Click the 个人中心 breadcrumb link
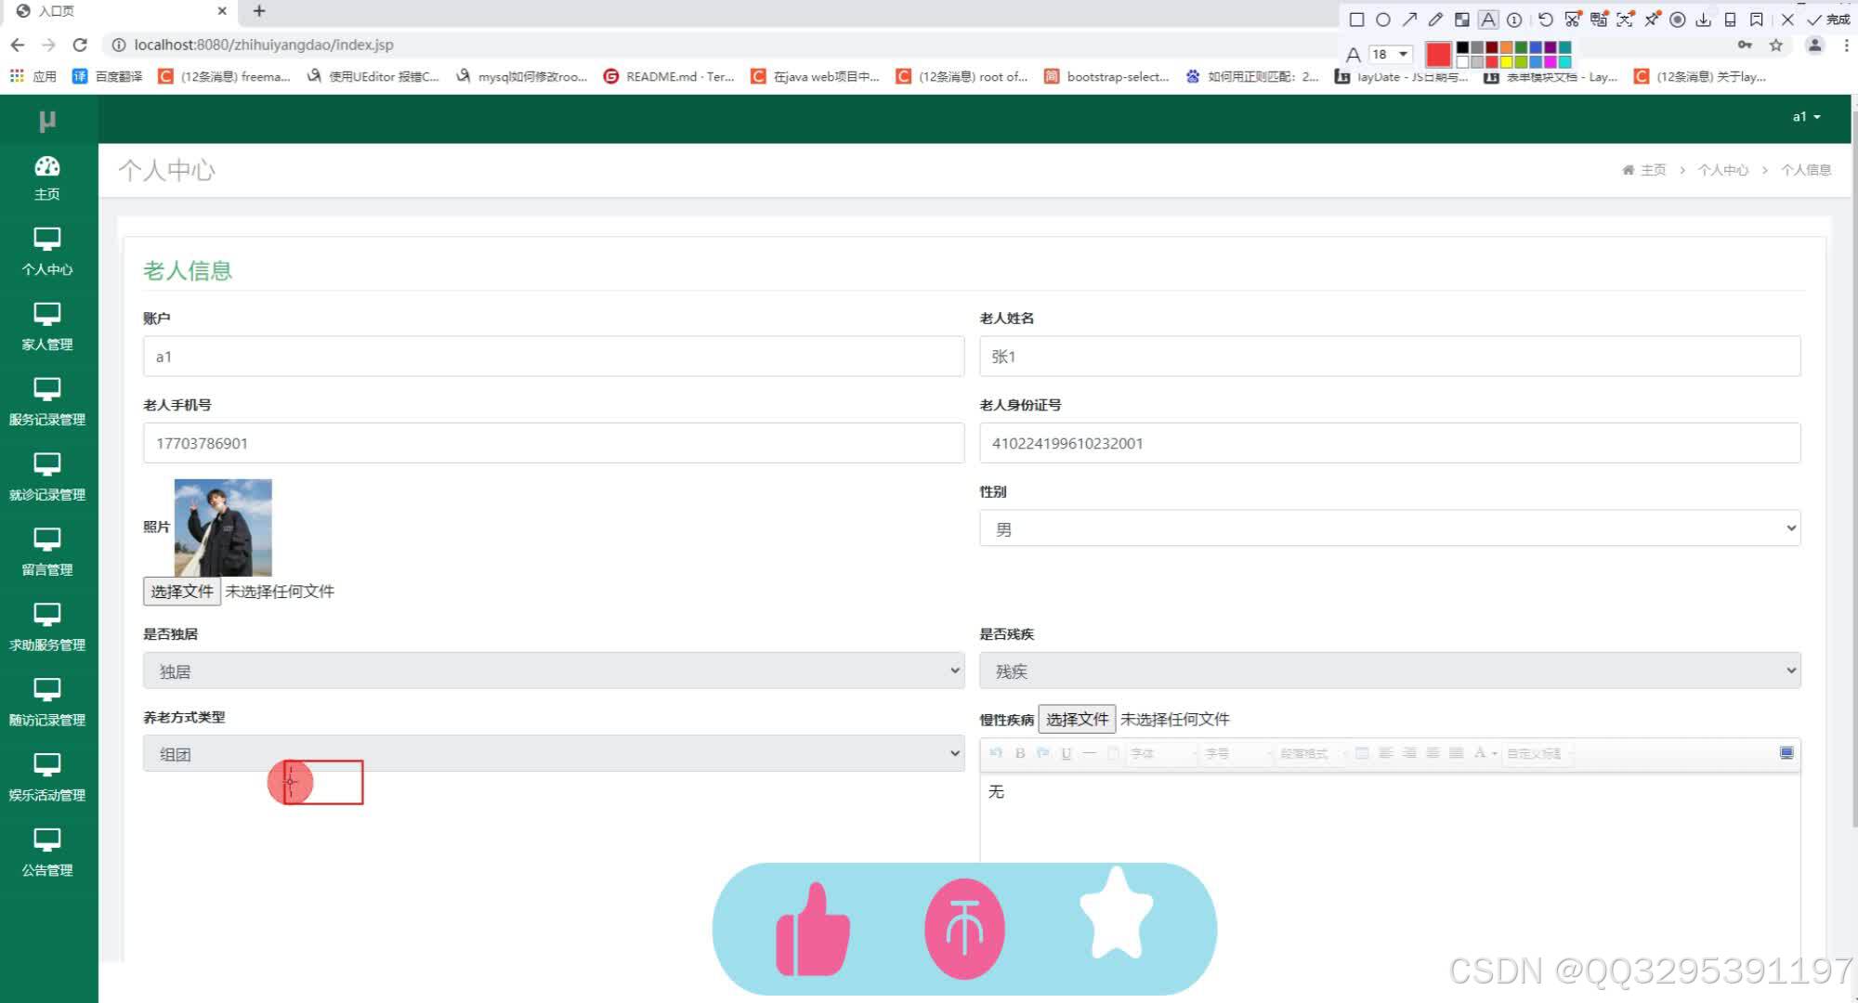Screen dimensions: 1858x1003 1723,170
